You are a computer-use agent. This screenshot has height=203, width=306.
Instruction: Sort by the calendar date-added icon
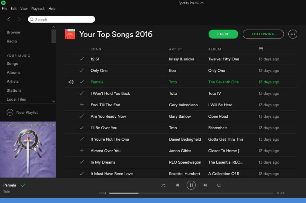(x=261, y=49)
